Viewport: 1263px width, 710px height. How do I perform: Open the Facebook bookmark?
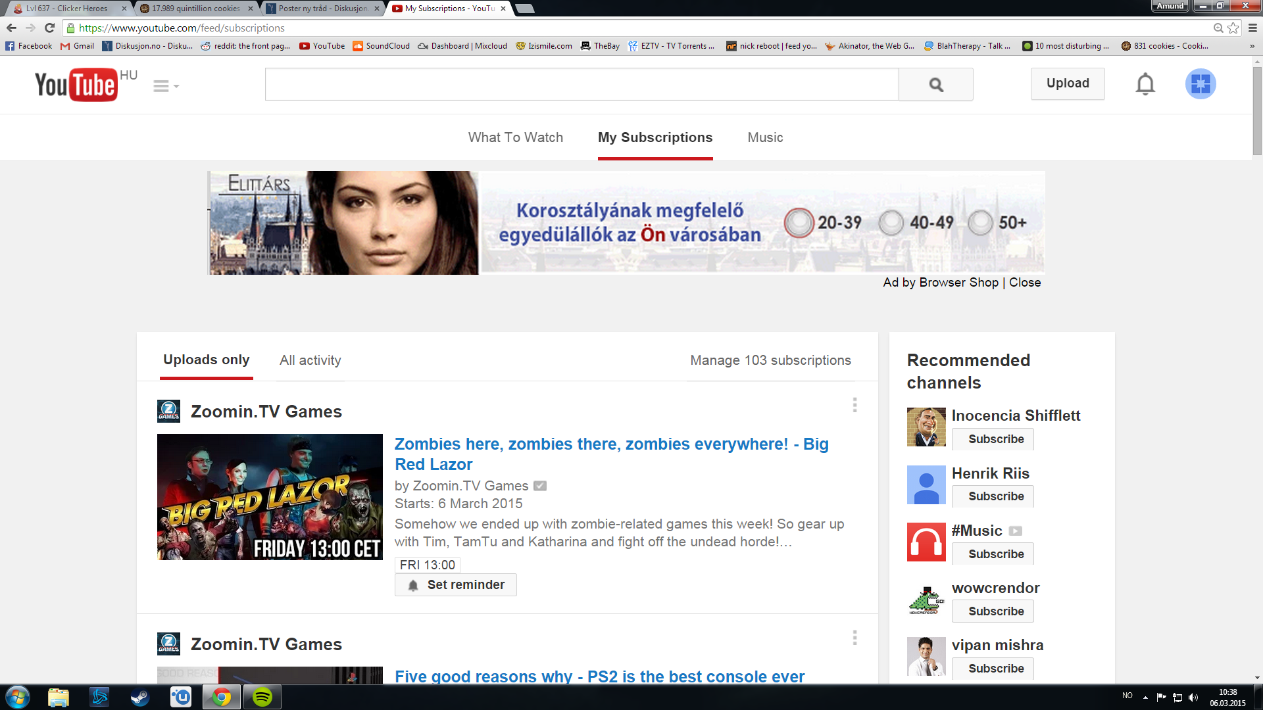pyautogui.click(x=28, y=46)
